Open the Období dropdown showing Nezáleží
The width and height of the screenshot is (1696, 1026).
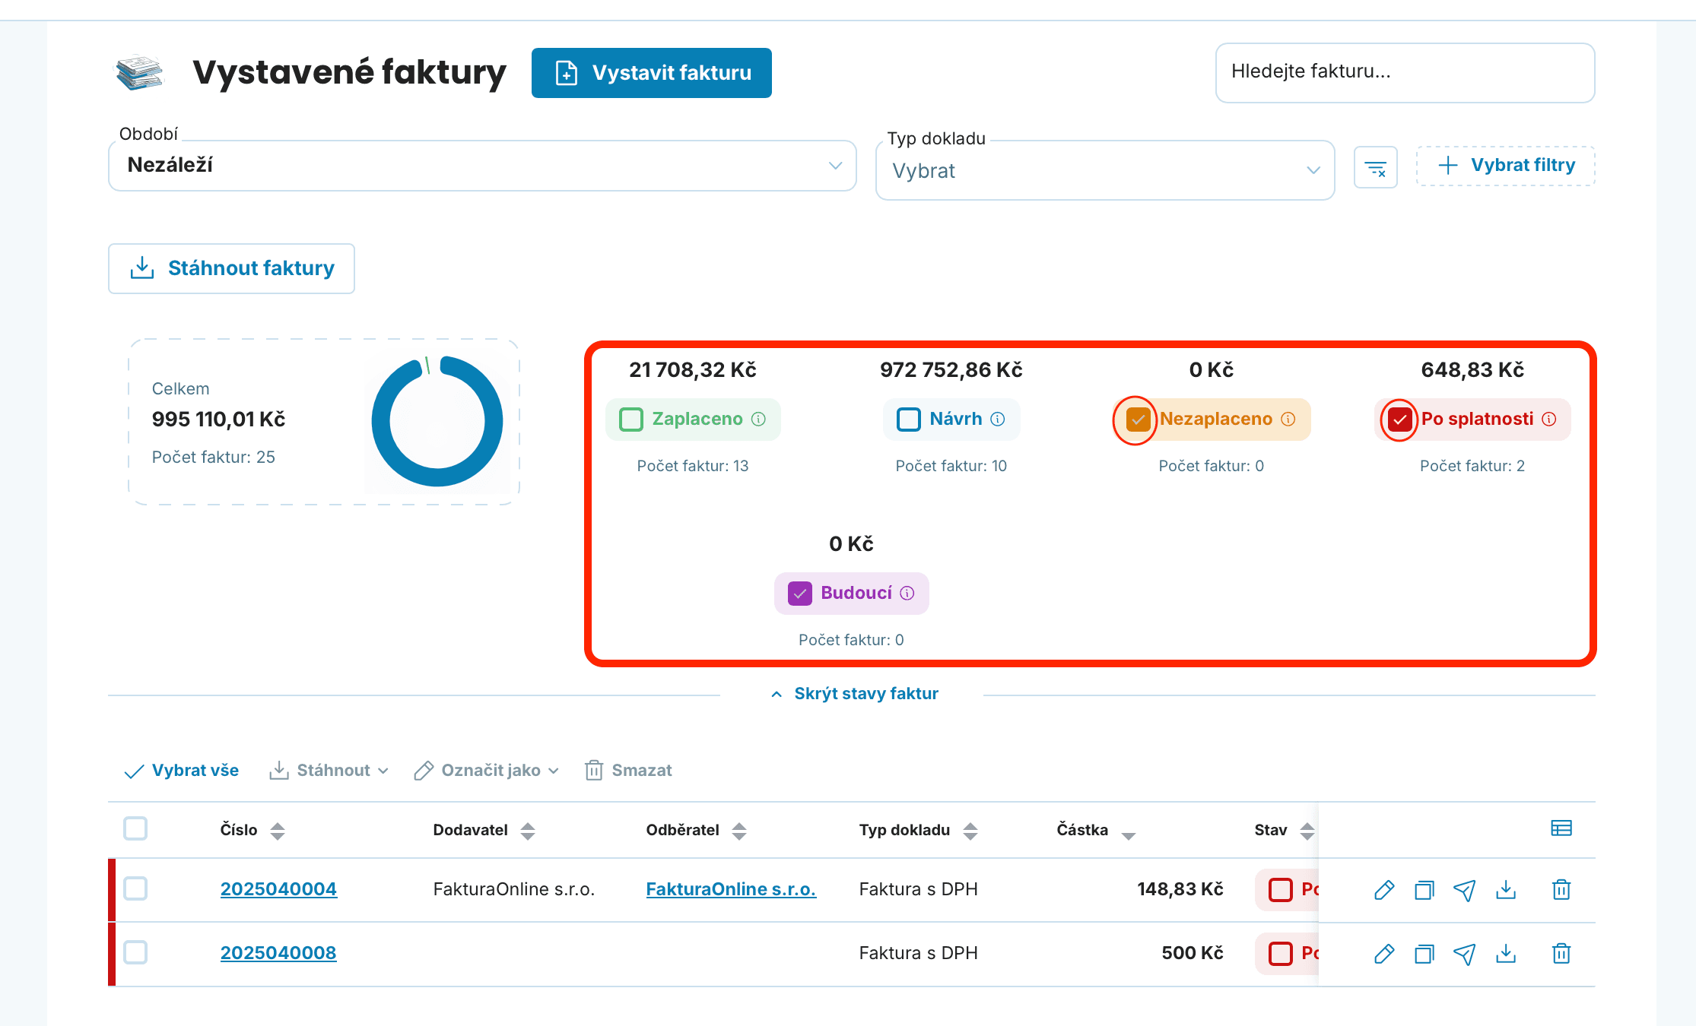pos(482,165)
